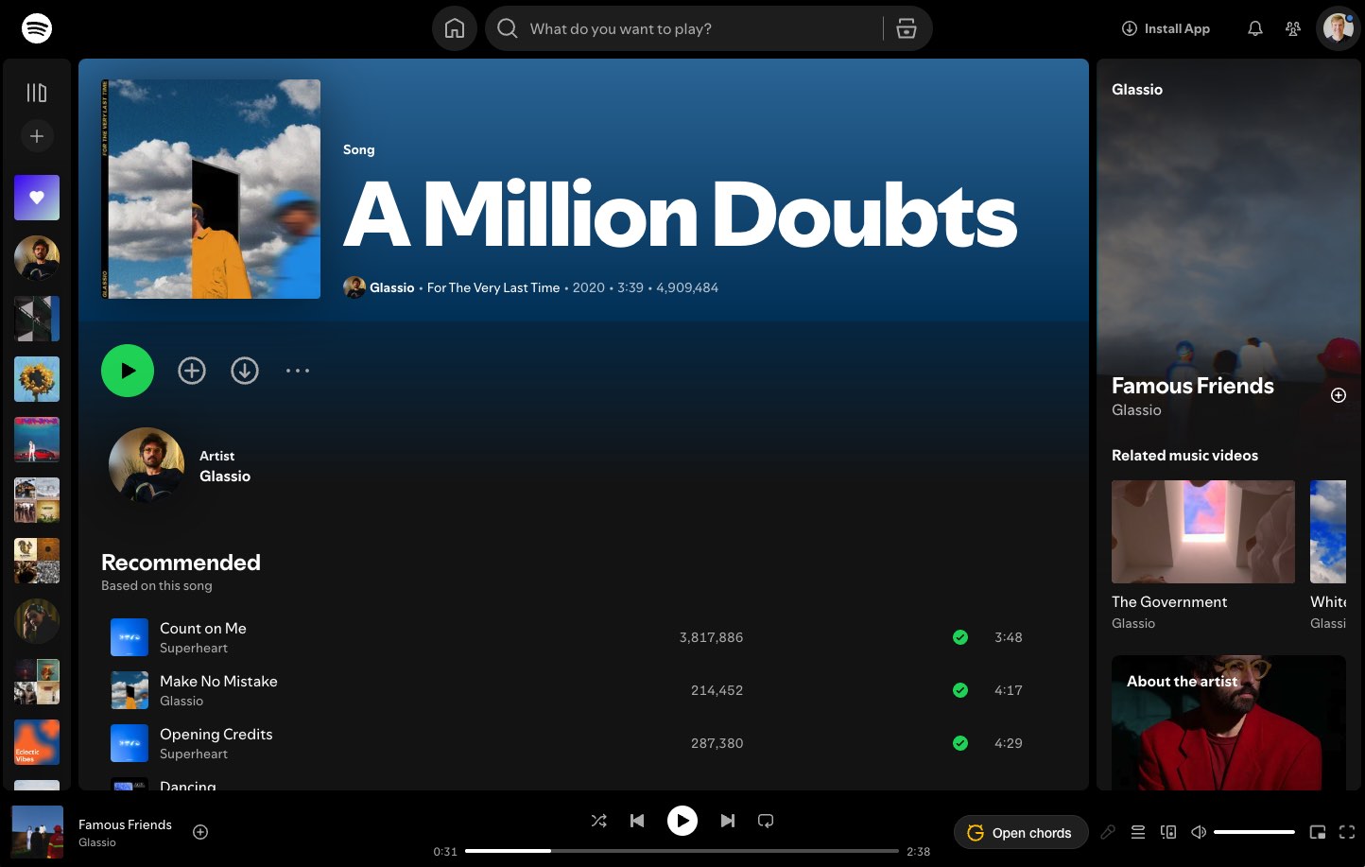The height and width of the screenshot is (867, 1365).
Task: Open the Spotify logo home
Action: pyautogui.click(x=37, y=28)
